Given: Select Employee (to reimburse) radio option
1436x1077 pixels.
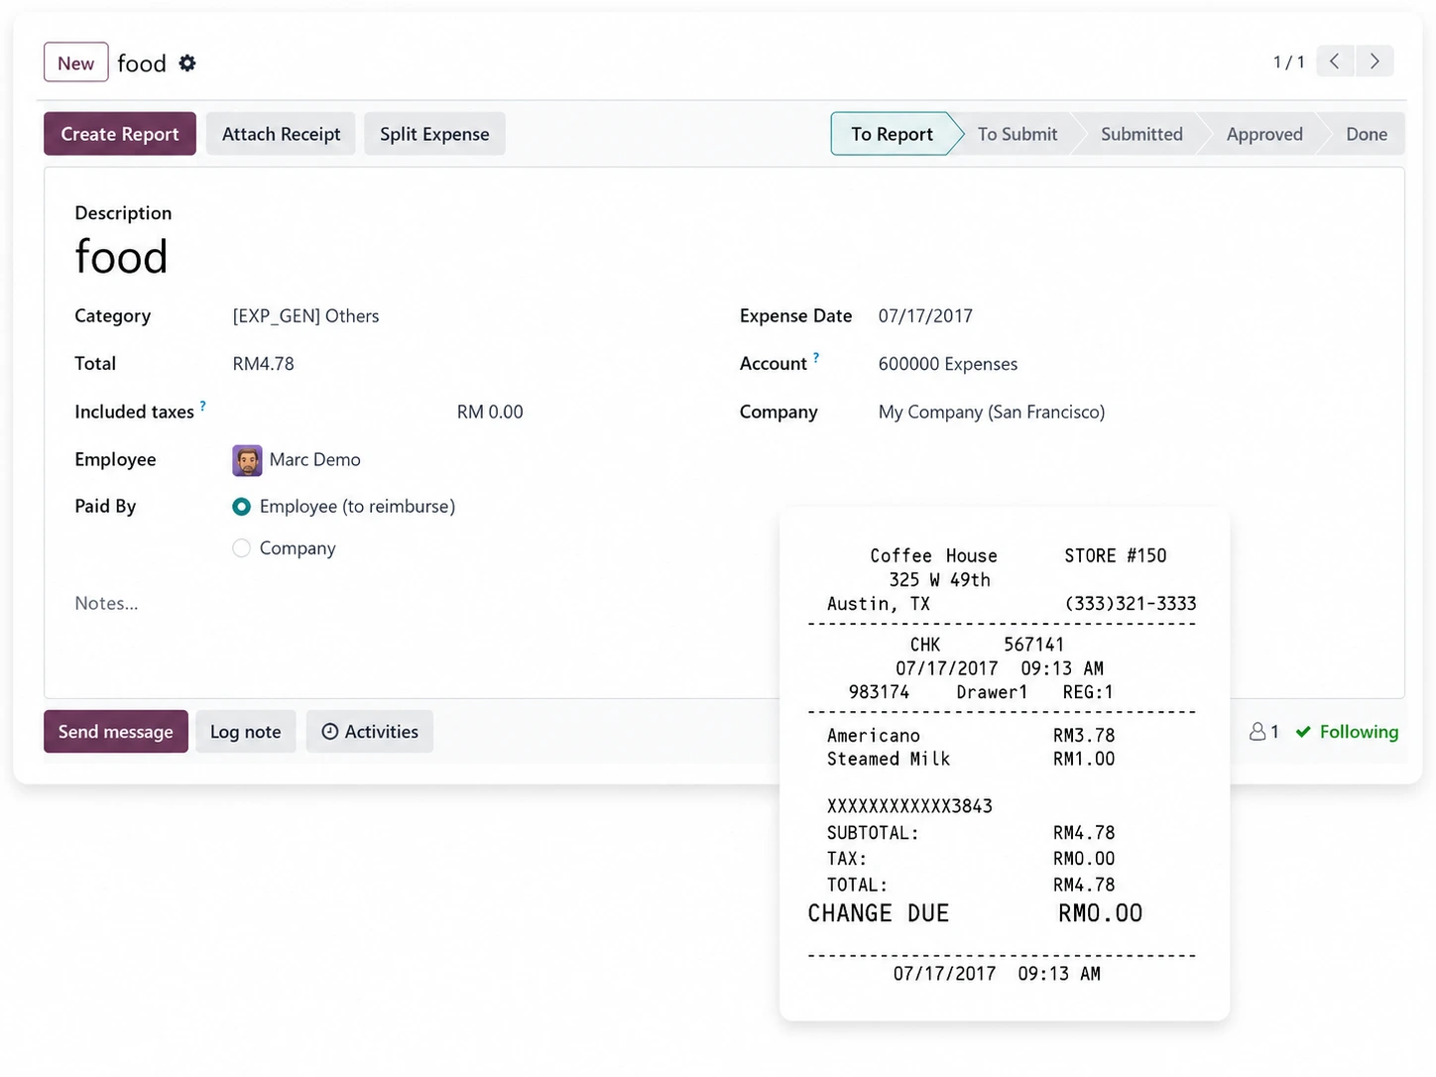Looking at the screenshot, I should 241,507.
